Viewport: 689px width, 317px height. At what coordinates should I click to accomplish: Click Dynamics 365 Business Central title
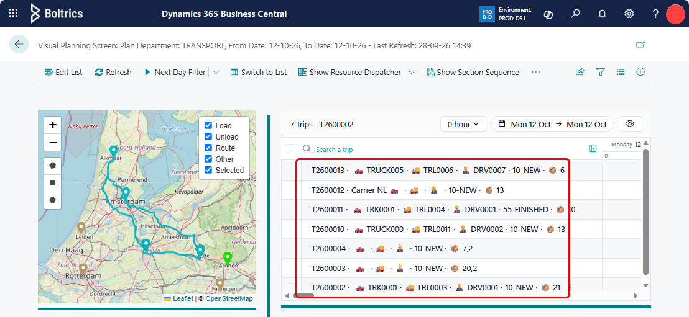pyautogui.click(x=224, y=14)
